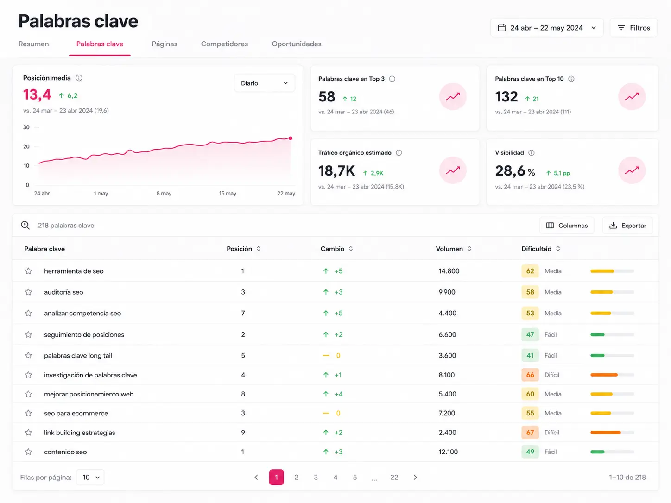Go to page 5 in the pagination
The image size is (671, 503).
[x=355, y=478]
